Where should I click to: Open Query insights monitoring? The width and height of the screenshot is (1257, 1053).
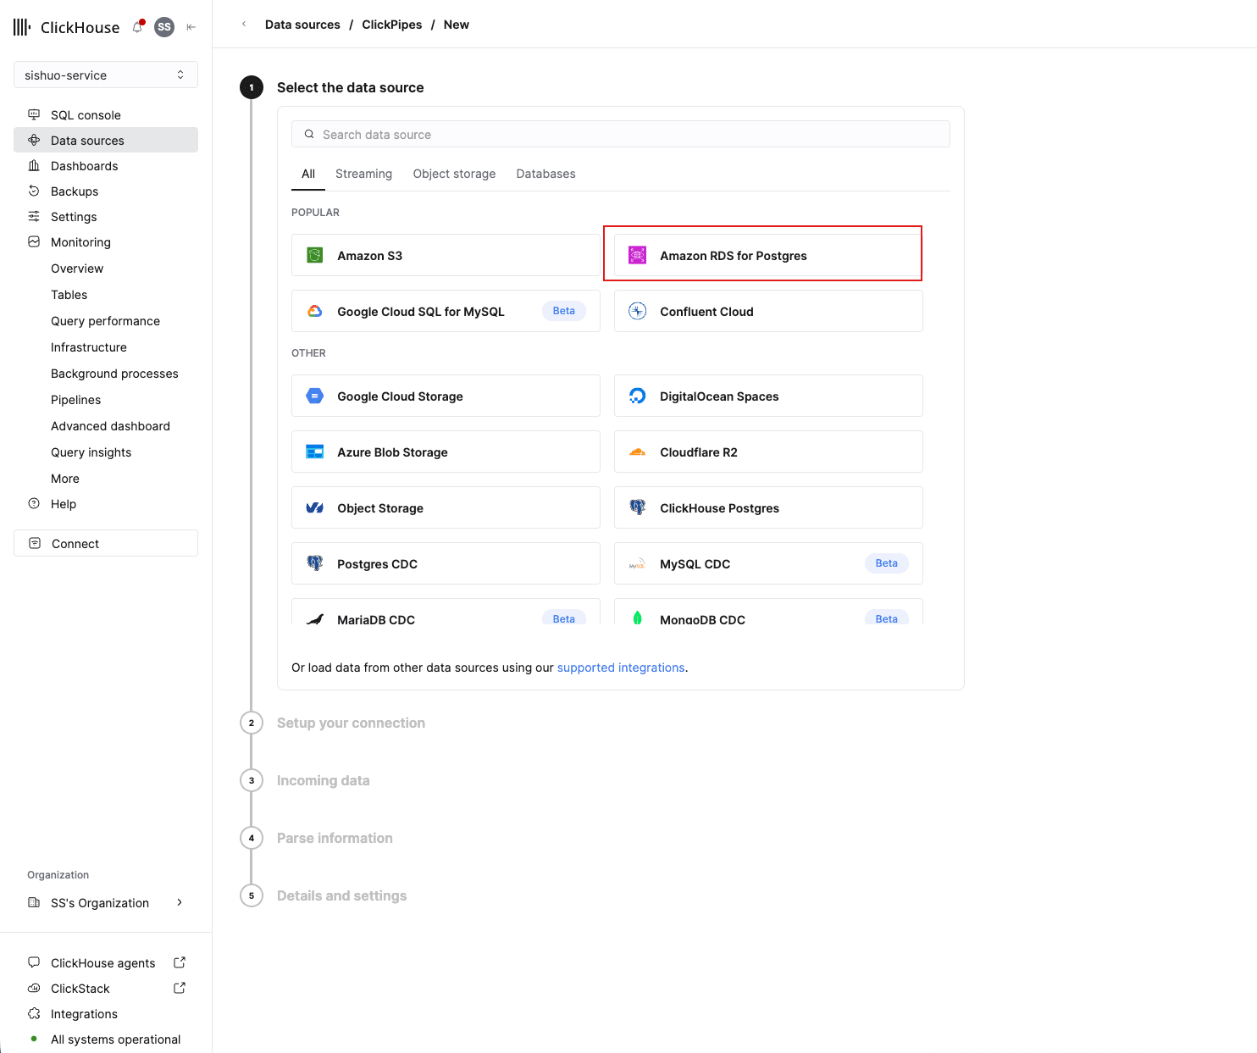91,452
